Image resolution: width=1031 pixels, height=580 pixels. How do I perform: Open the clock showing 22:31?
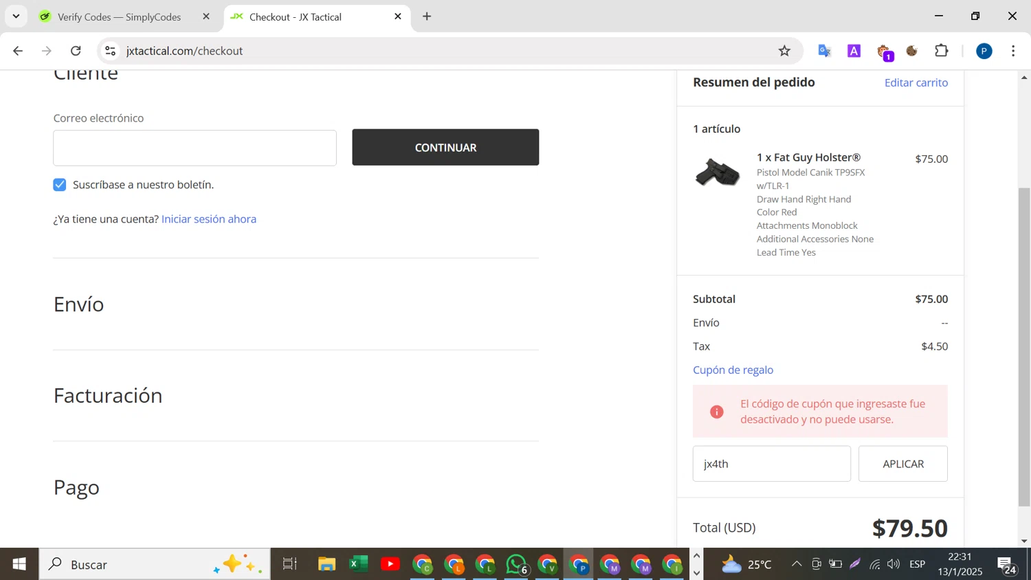tap(960, 564)
